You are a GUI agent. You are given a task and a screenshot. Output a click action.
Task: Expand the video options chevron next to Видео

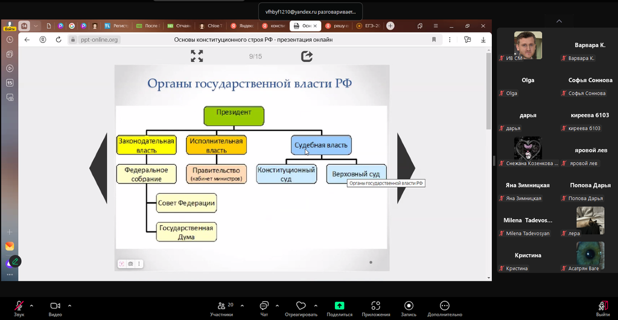click(x=69, y=305)
